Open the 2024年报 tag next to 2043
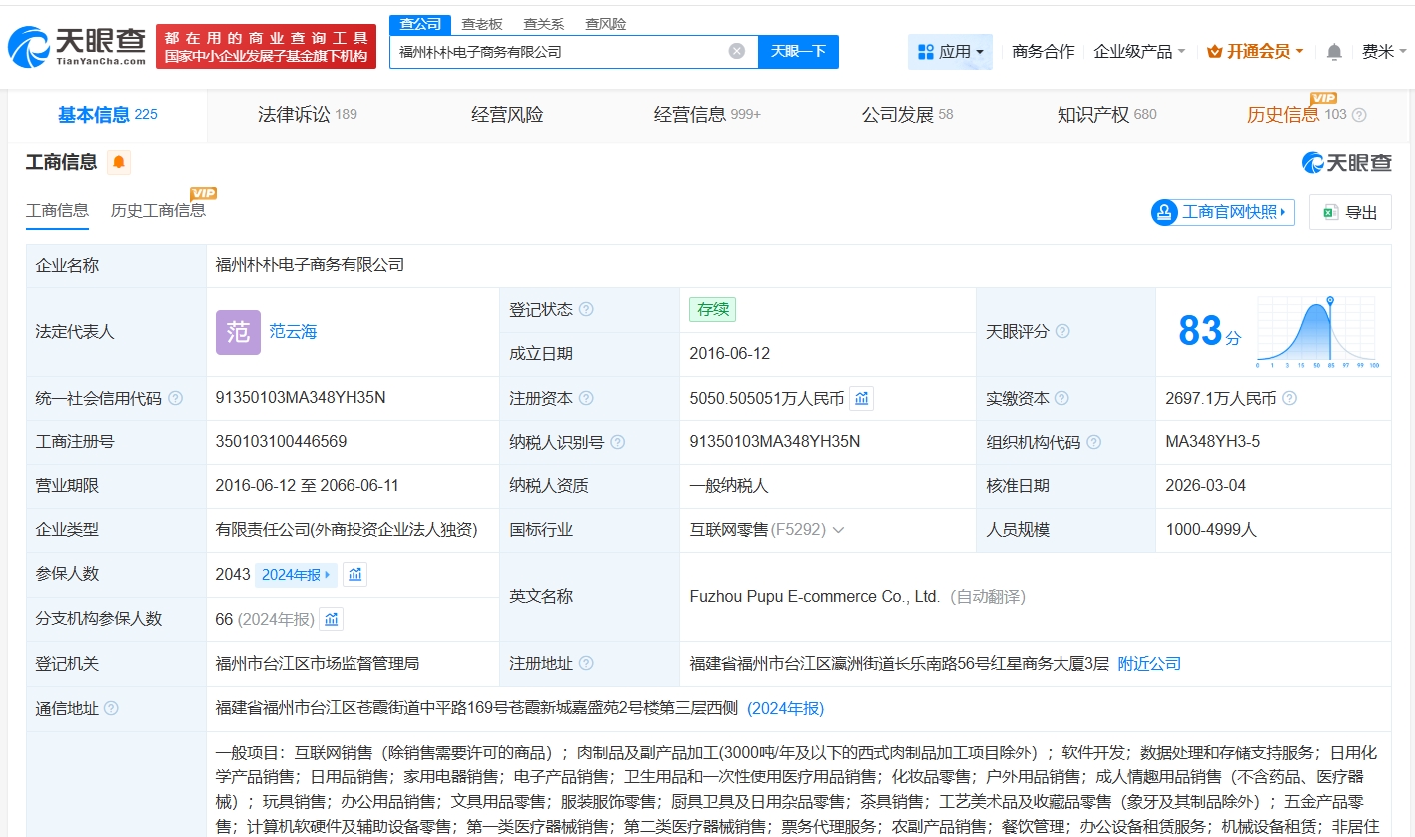Screen dimensions: 1415x837 [x=296, y=574]
